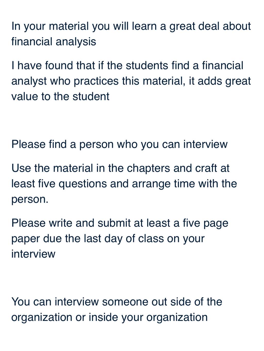This screenshot has width=264, height=351.
Task: Click "Please find a person who you can interview"
Action: point(119,144)
